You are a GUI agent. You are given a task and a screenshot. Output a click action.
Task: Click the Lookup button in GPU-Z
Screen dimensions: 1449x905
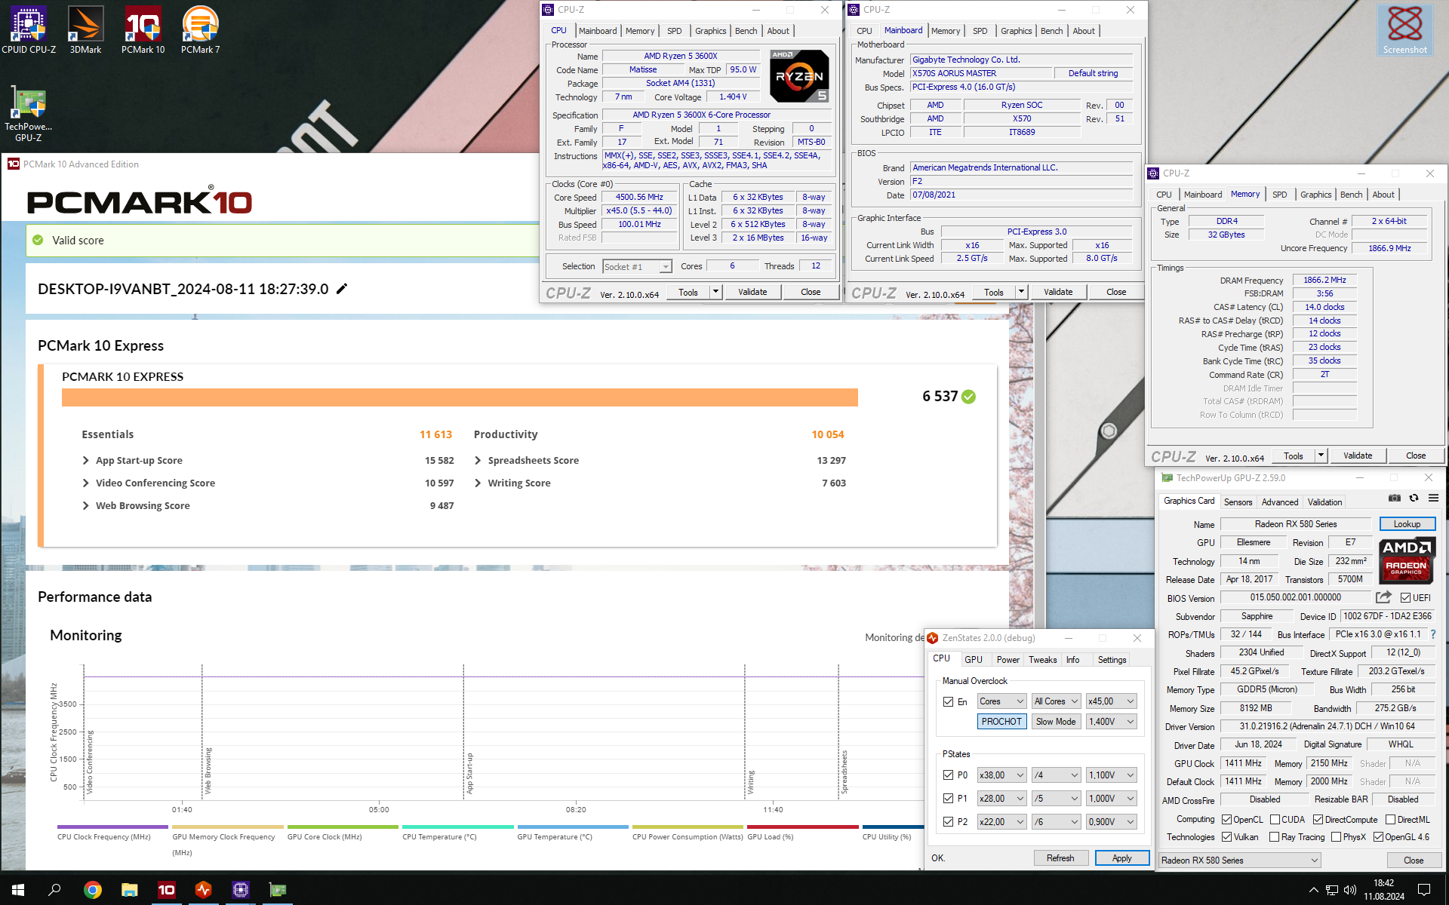pos(1407,524)
